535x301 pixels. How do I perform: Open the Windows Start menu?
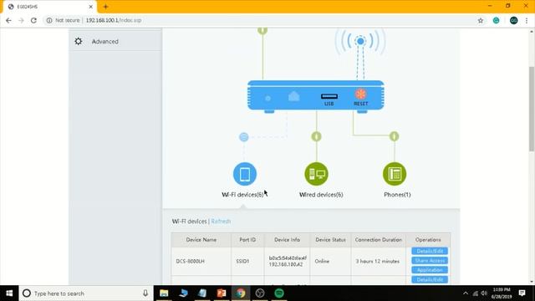[x=9, y=293]
